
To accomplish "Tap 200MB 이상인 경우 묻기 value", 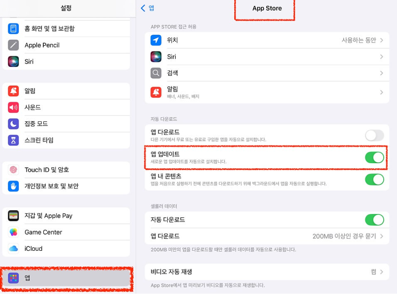I will click(344, 236).
